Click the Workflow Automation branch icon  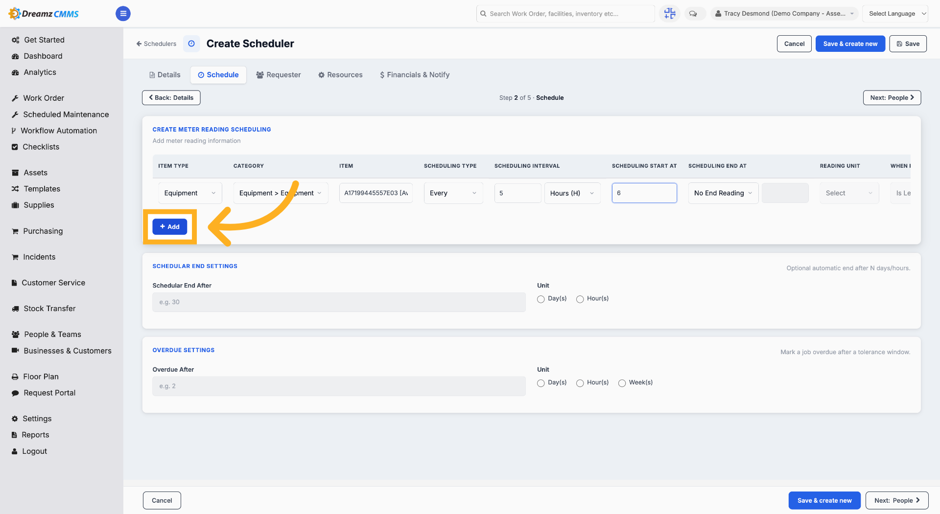coord(14,131)
